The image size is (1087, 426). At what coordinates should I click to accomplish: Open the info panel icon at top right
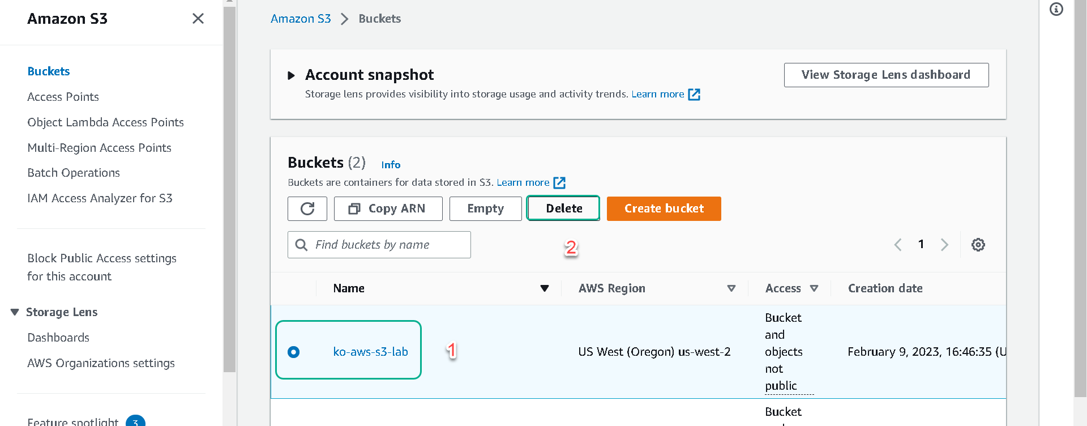click(x=1056, y=9)
